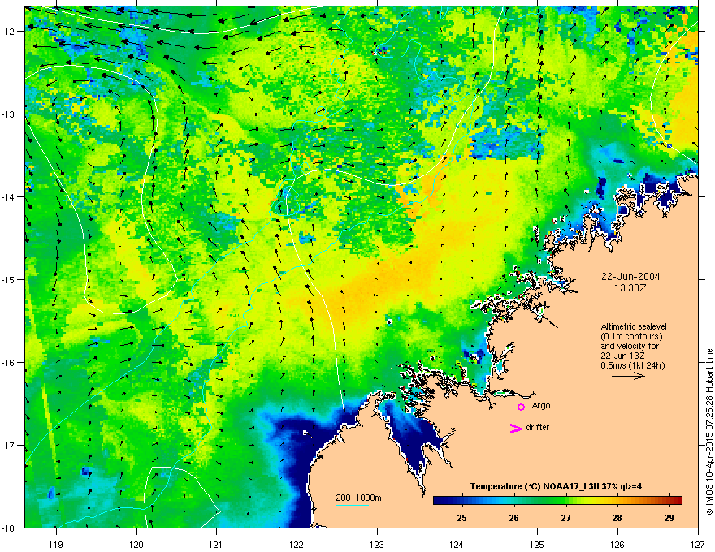
Task: Click the magenta Argo circle legend marker
Action: [x=521, y=407]
